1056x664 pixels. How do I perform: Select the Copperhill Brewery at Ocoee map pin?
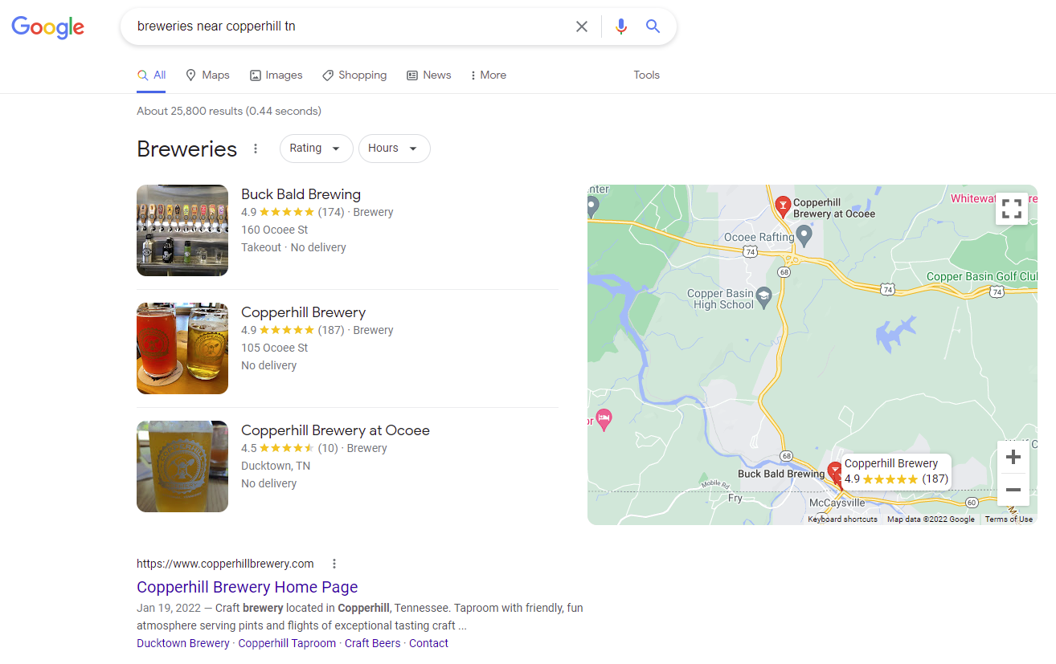(783, 206)
